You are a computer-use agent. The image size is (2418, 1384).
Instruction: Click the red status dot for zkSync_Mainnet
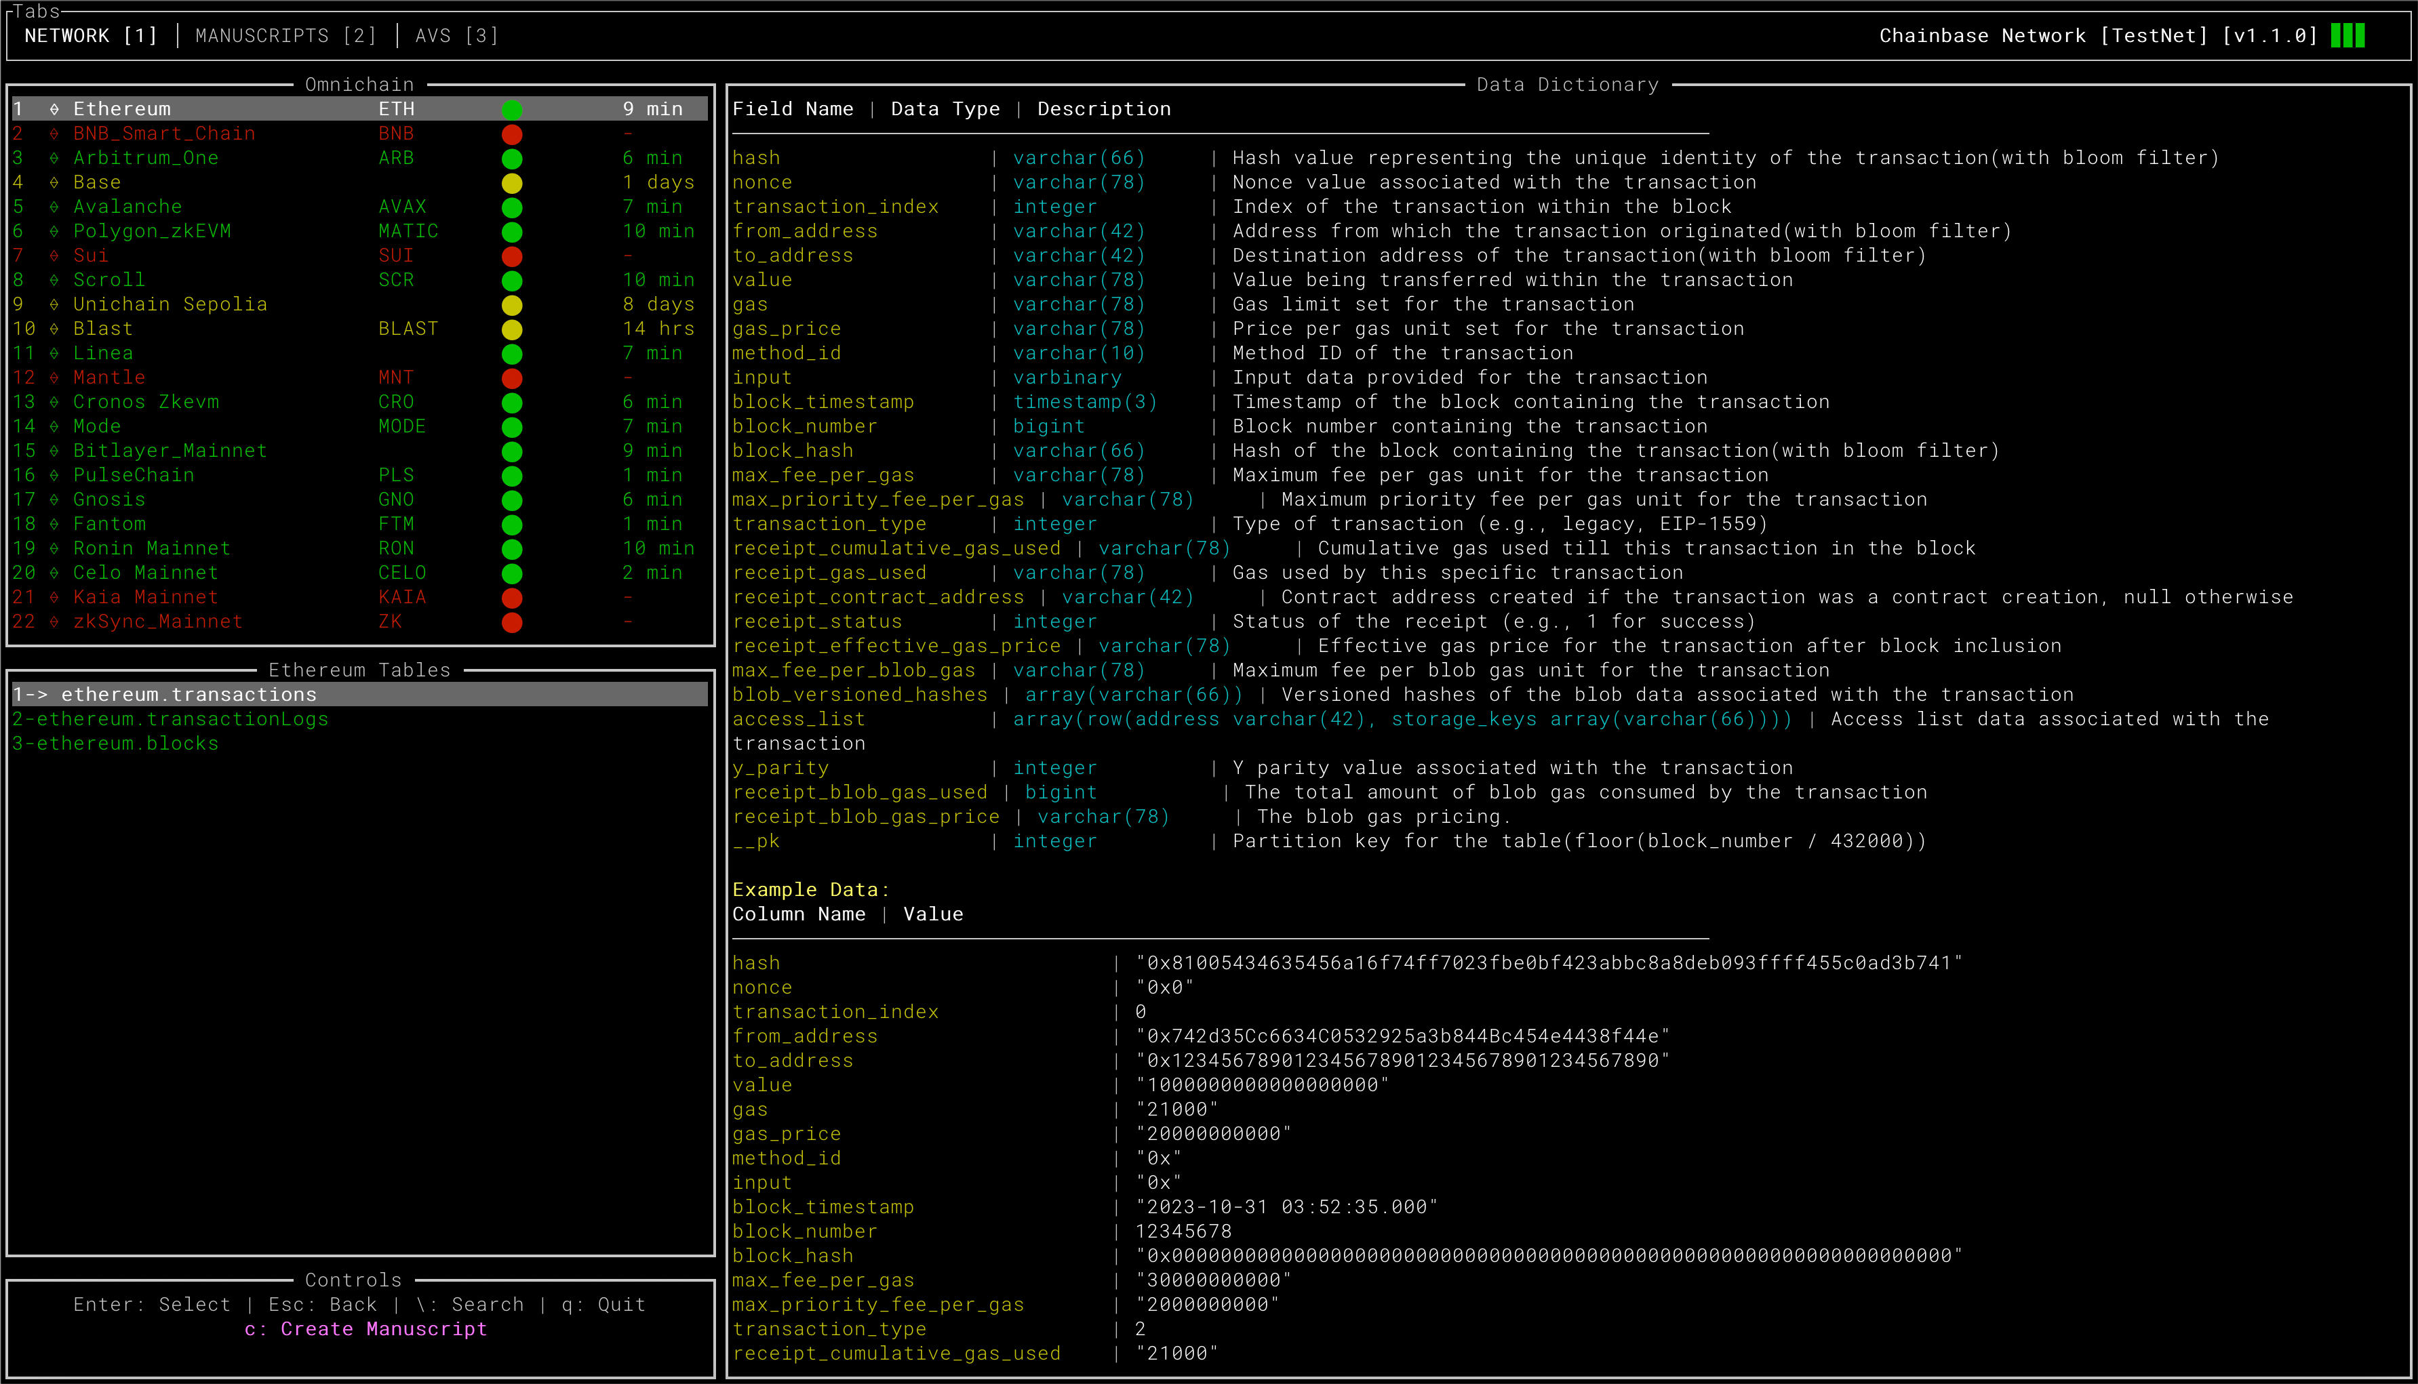511,622
